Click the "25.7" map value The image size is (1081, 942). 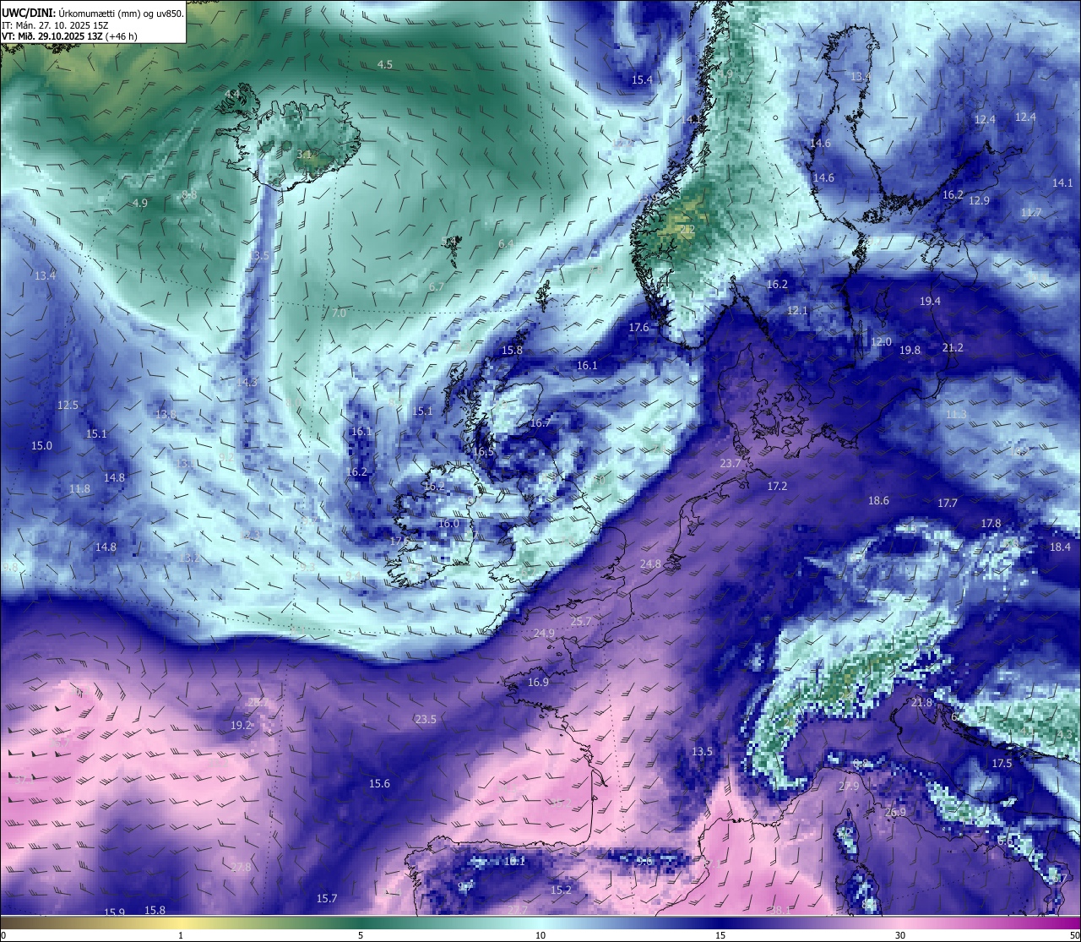(581, 622)
